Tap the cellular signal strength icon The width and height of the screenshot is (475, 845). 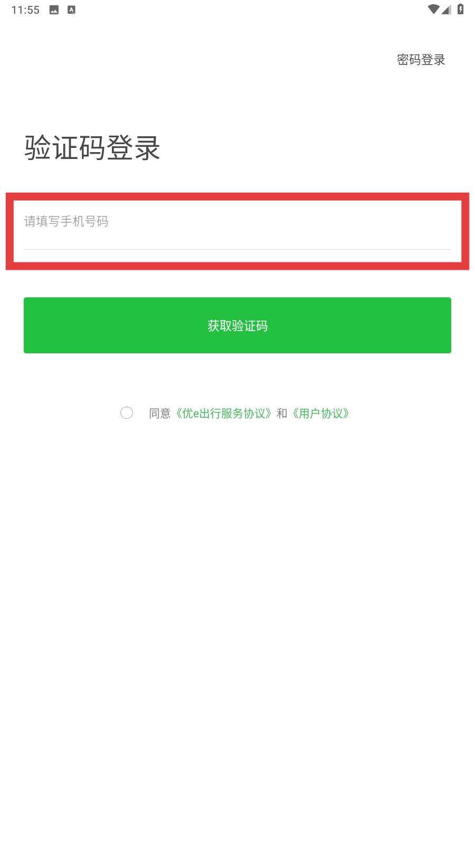(x=446, y=10)
